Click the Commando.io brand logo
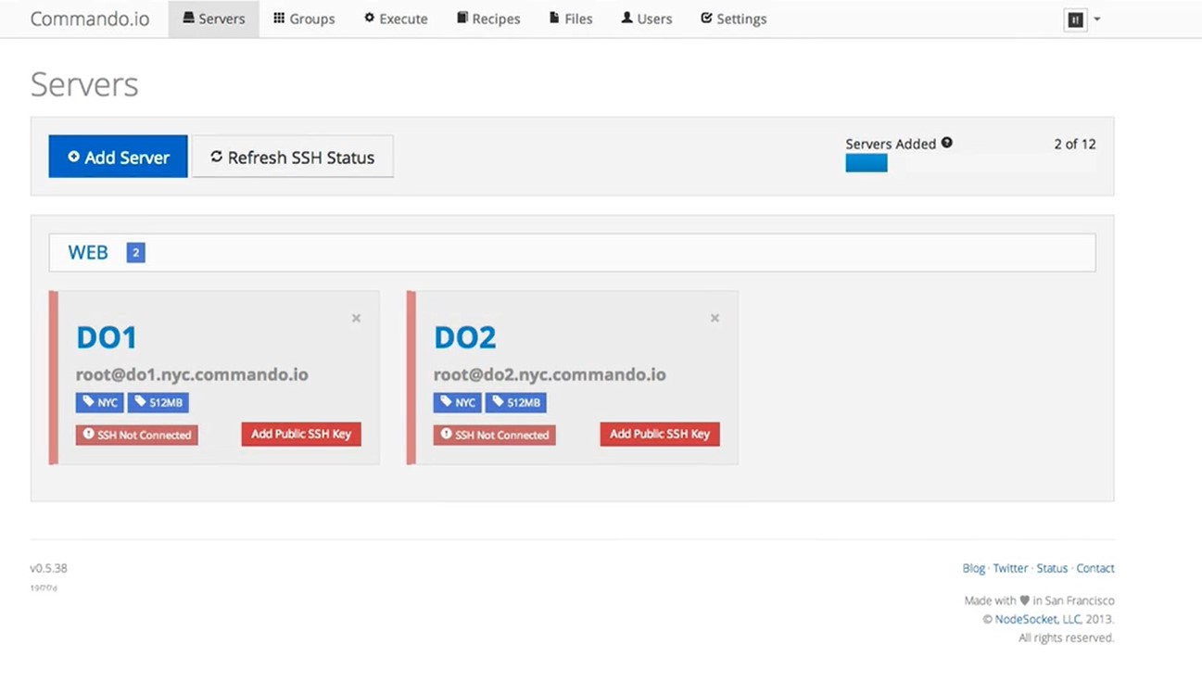 click(x=90, y=19)
